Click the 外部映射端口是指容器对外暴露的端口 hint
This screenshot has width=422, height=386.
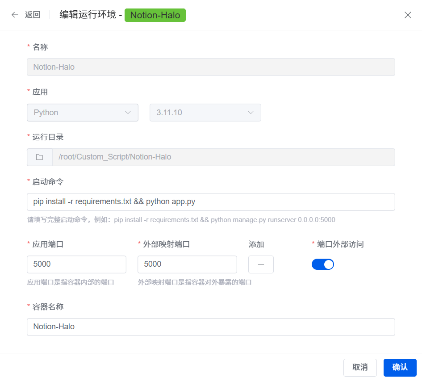pos(195,282)
